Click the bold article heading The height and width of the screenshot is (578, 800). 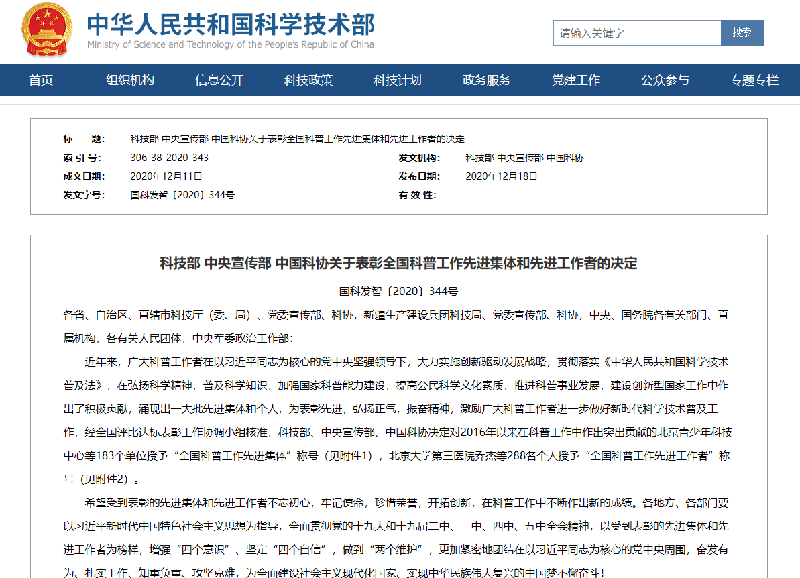coord(398,263)
